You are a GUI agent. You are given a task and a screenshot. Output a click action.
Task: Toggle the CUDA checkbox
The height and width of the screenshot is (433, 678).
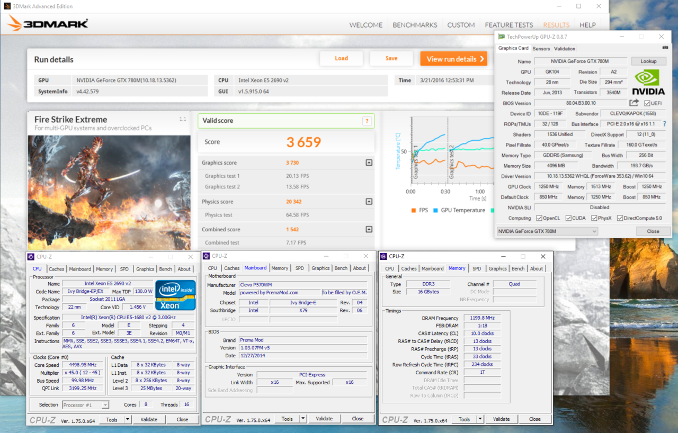pos(568,218)
